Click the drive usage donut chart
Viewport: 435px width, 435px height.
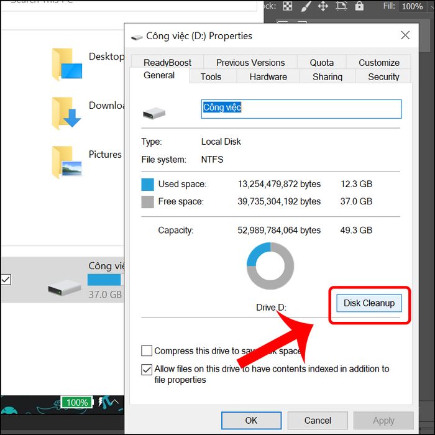(x=270, y=266)
